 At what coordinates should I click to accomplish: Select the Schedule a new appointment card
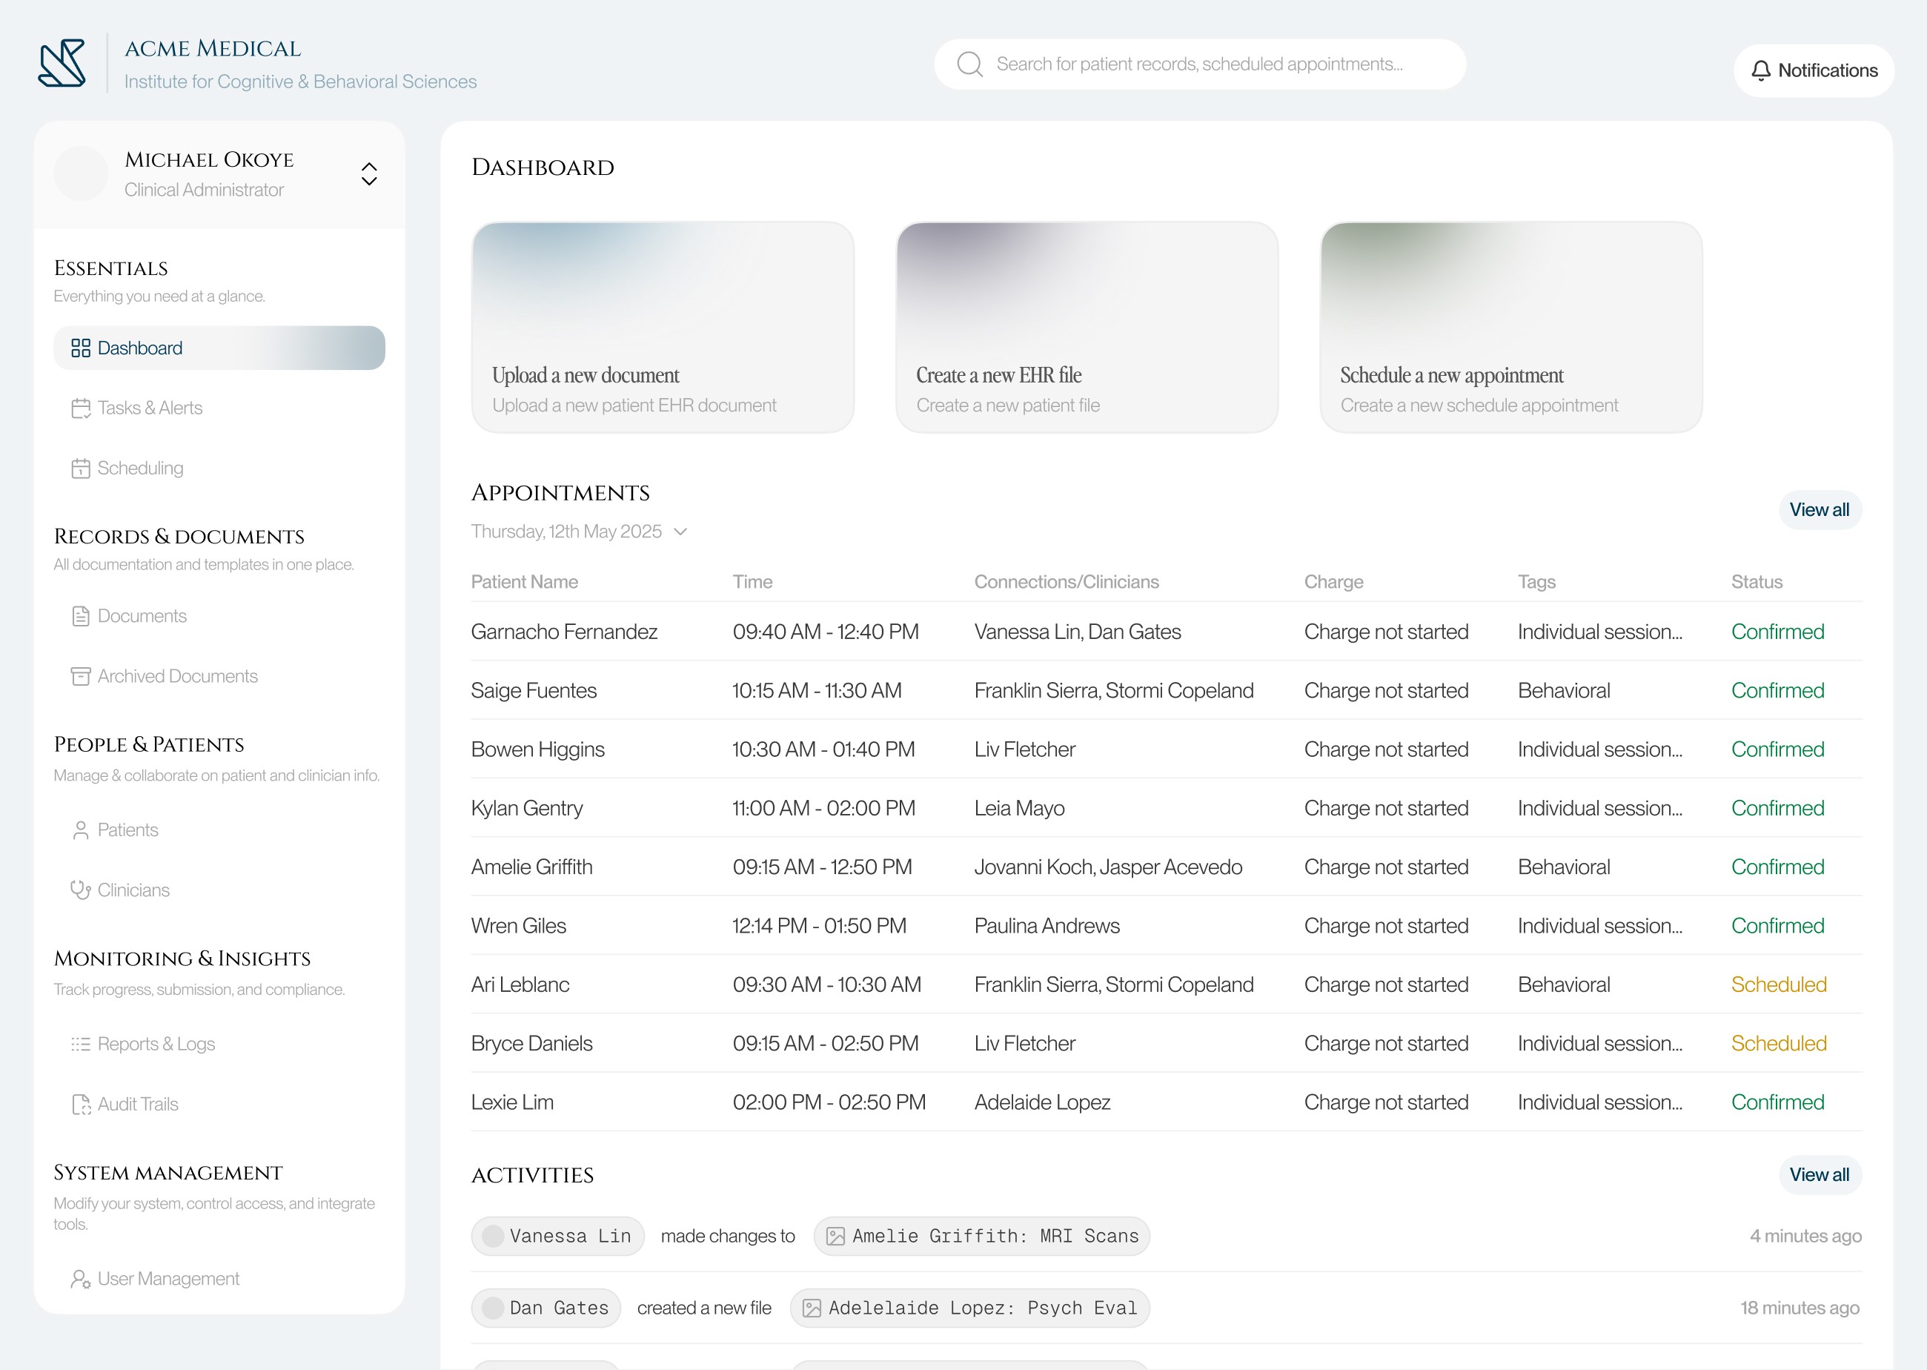click(1510, 328)
